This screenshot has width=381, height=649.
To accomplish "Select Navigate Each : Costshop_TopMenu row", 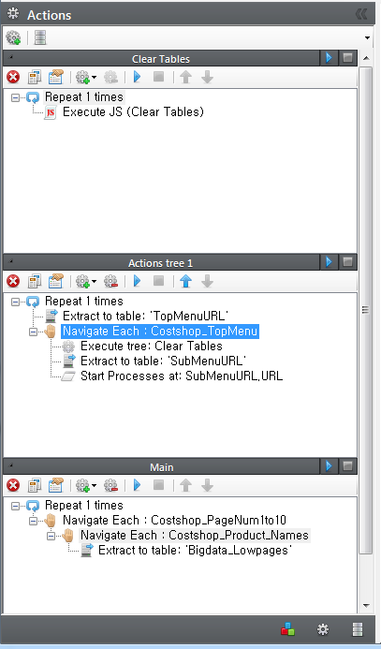I will point(160,332).
